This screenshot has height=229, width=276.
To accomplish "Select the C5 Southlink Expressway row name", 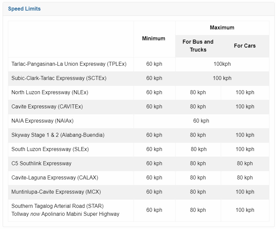I will click(x=41, y=164).
